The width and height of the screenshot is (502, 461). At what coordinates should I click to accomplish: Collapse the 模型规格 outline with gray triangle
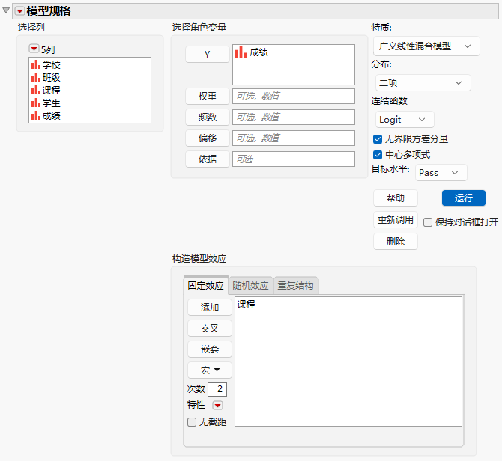pos(6,10)
